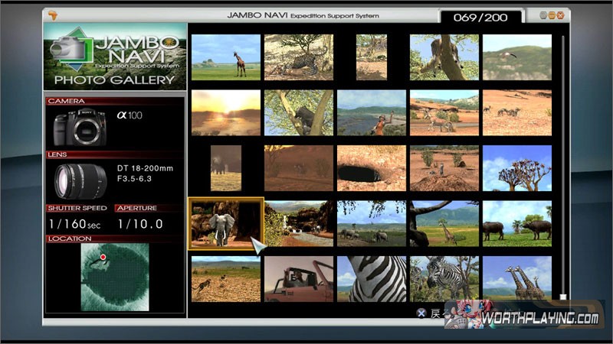Click the photo gallery vertical scrollbar
The height and width of the screenshot is (344, 613).
click(563, 168)
